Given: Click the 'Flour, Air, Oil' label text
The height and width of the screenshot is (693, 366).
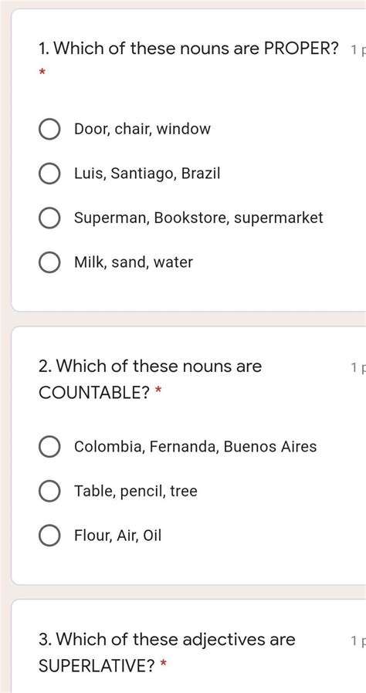Looking at the screenshot, I should tap(117, 536).
